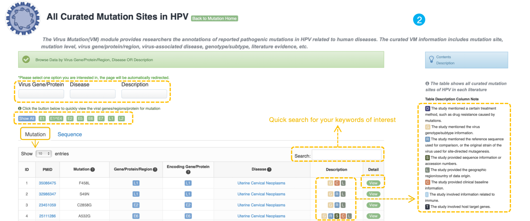
Task: Click the L1 gene badge in row 1
Action: (x=136, y=183)
